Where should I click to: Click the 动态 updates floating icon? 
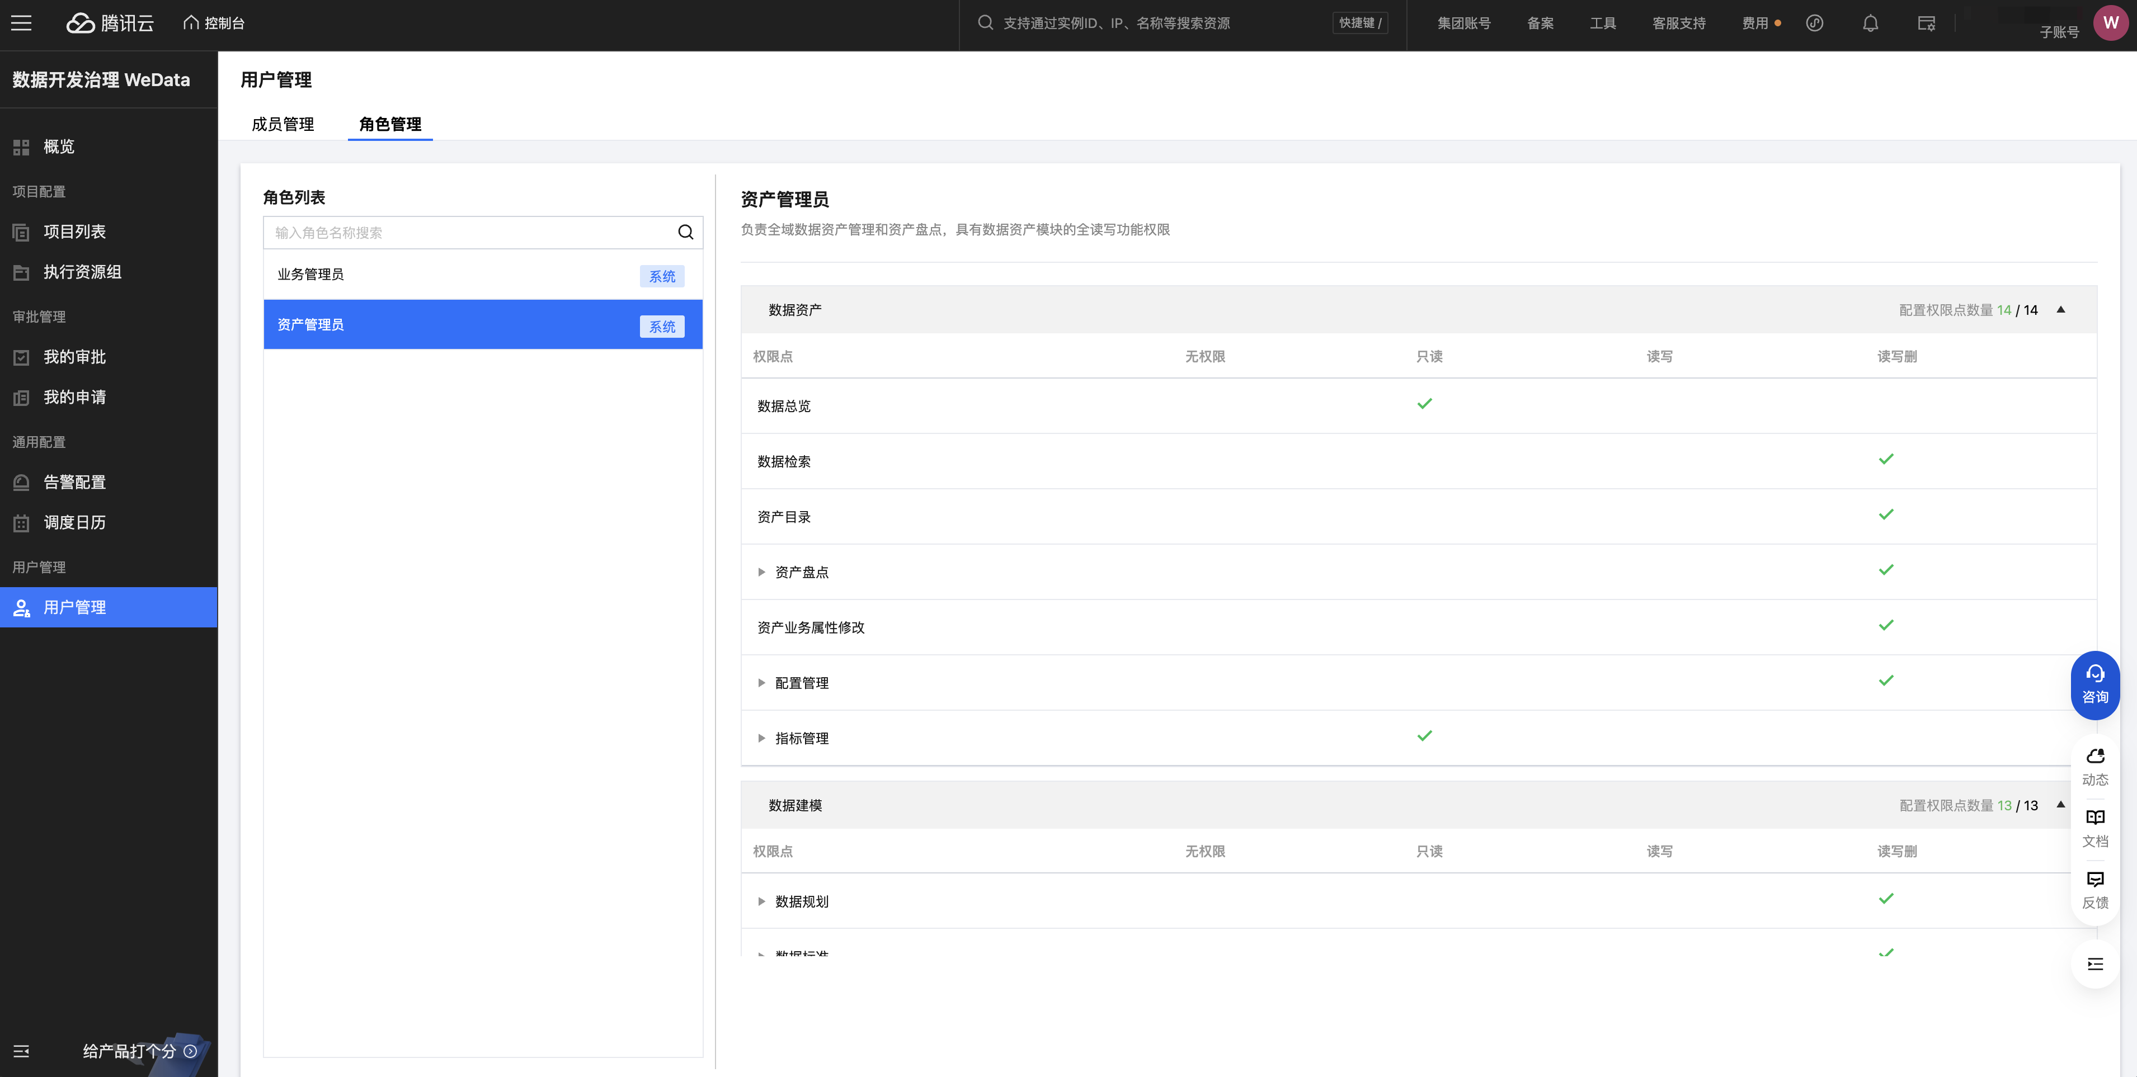point(2094,766)
